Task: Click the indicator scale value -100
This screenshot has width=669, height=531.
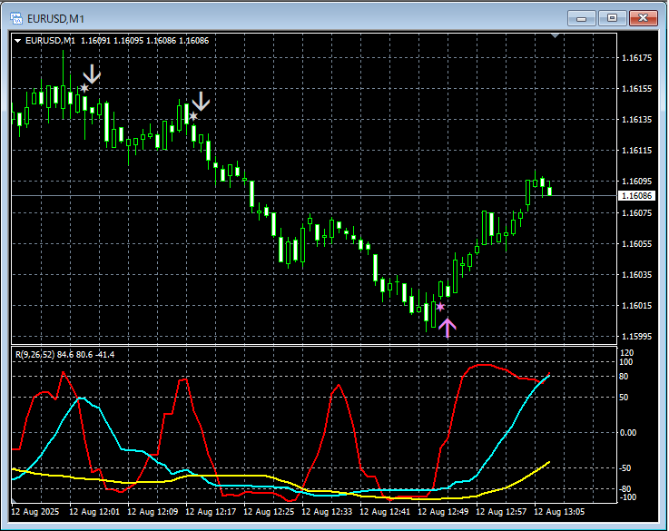Action: click(x=626, y=497)
